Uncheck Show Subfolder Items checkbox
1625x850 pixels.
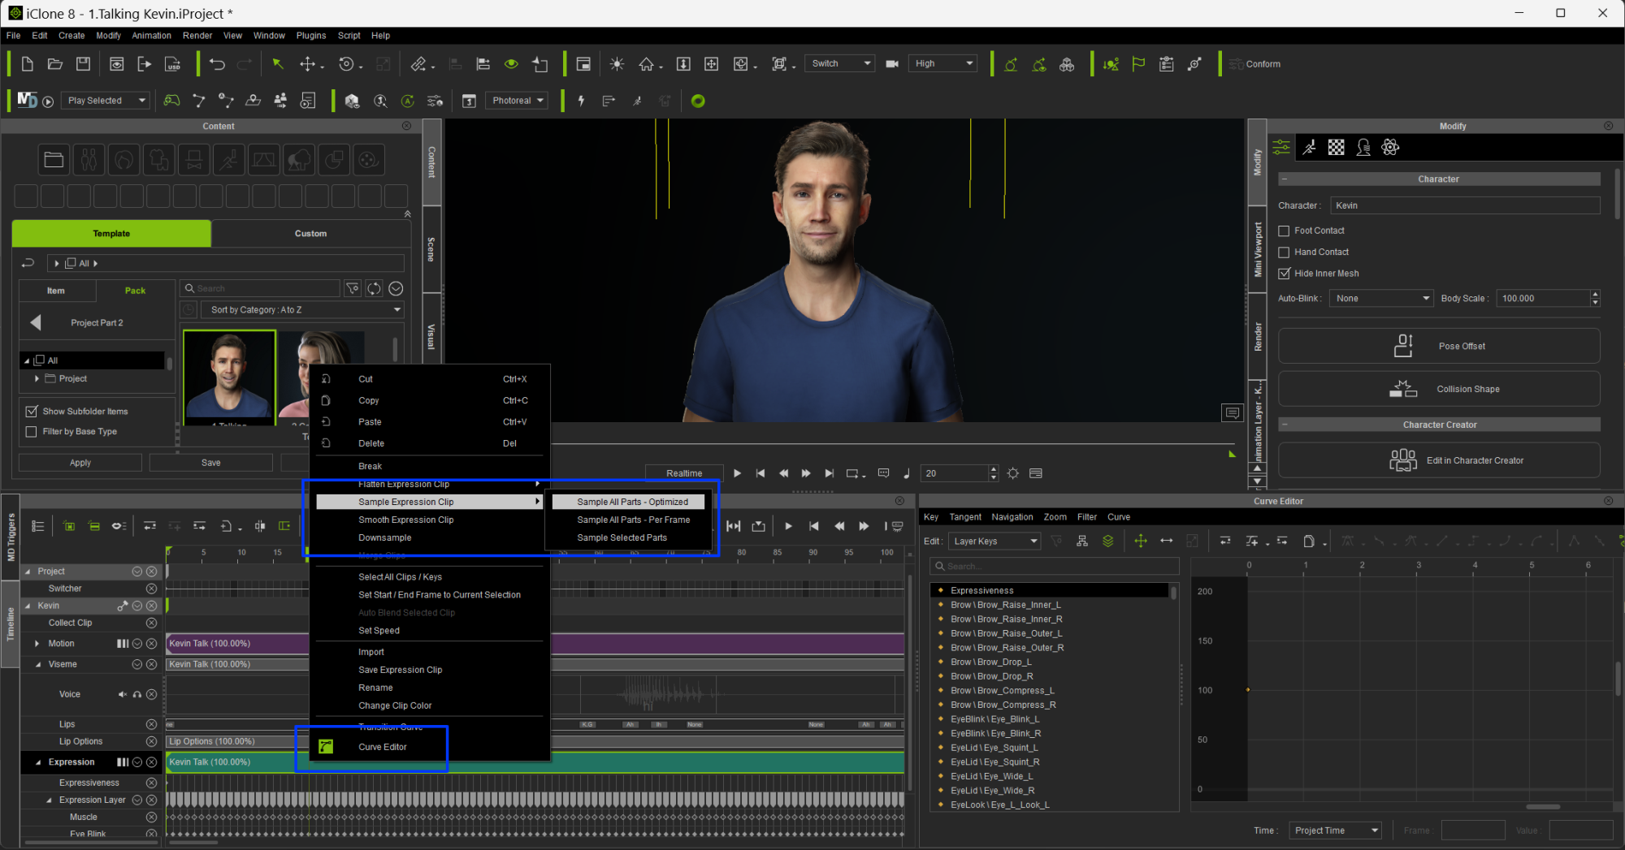coord(32,412)
